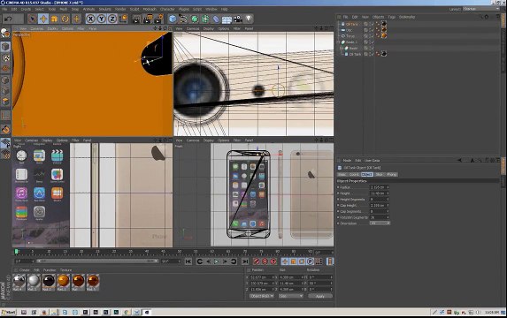
Task: Click the orange rotate icon in left toolbar
Action: 5,129
